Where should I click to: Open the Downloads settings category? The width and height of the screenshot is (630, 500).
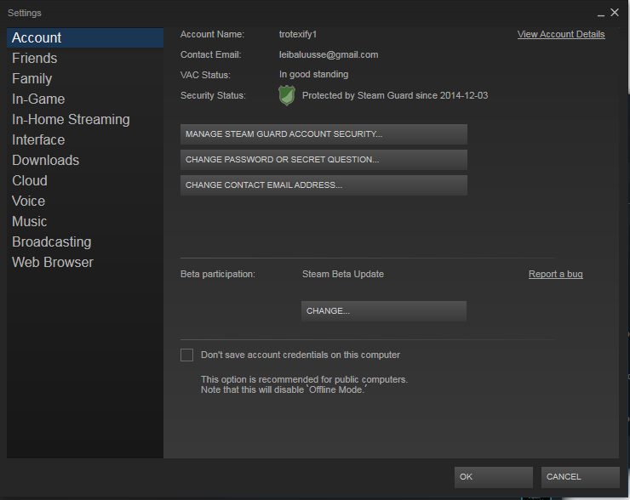tap(85, 161)
